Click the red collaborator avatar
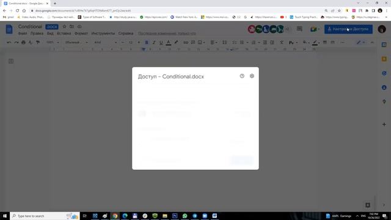 [x=251, y=29]
